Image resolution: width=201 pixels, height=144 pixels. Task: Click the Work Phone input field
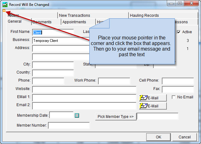[x=114, y=81]
